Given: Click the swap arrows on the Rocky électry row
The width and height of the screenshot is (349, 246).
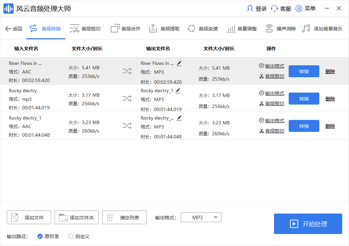Looking at the screenshot, I should tap(127, 98).
